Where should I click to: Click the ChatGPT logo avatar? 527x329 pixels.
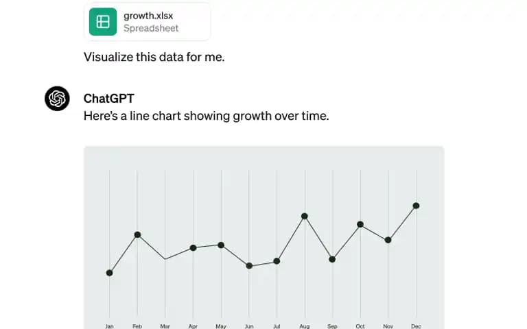click(x=57, y=99)
